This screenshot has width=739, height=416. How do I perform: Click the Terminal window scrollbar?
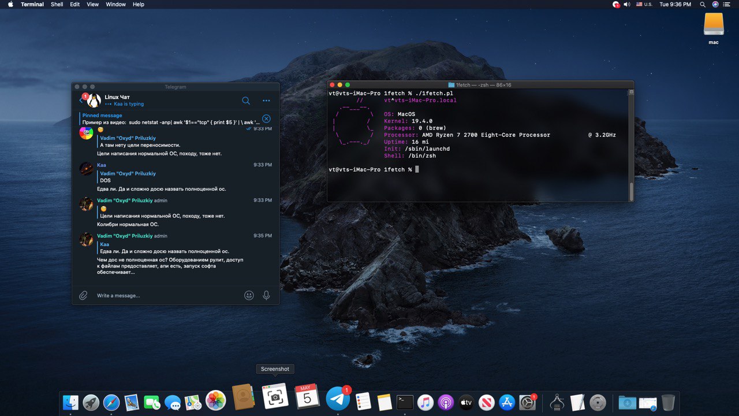(631, 191)
